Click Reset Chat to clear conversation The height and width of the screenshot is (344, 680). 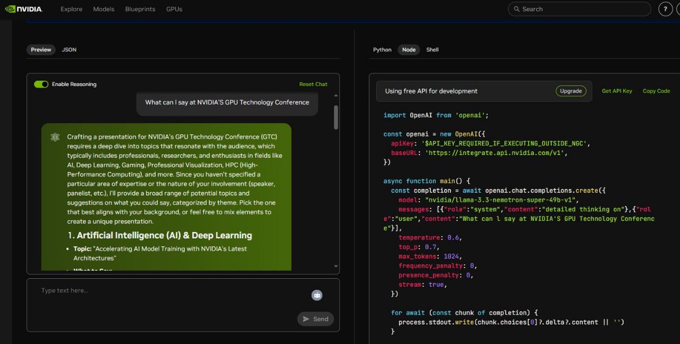click(x=313, y=83)
